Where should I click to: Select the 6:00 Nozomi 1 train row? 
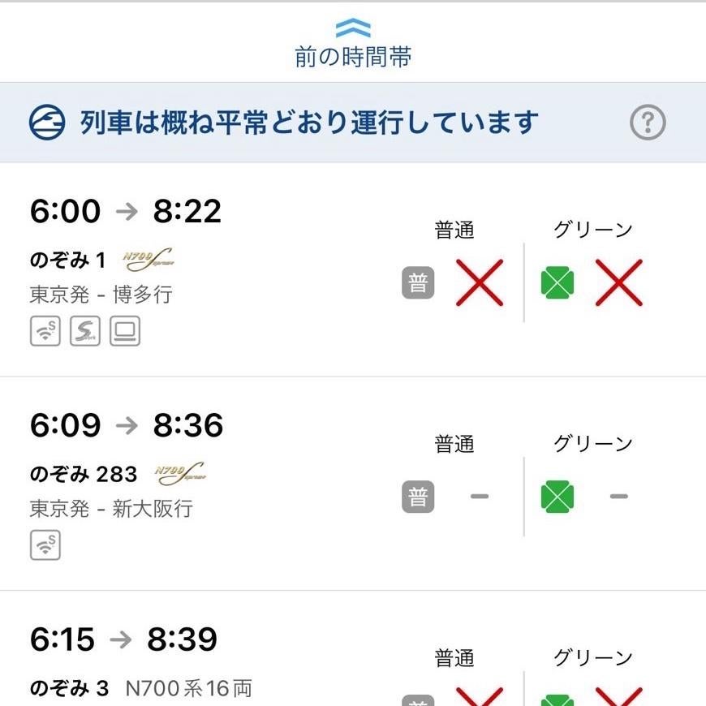tap(203, 269)
